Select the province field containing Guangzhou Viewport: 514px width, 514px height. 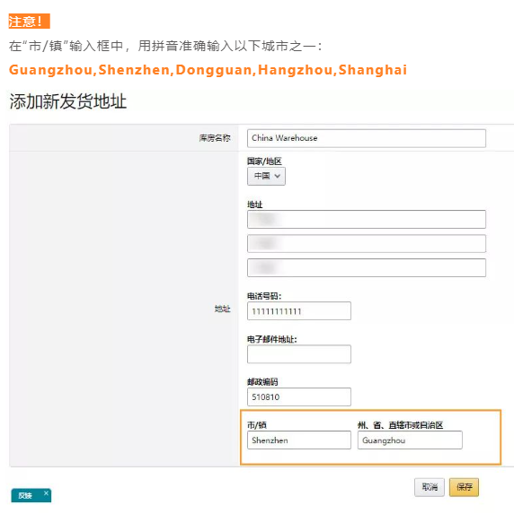pos(410,440)
